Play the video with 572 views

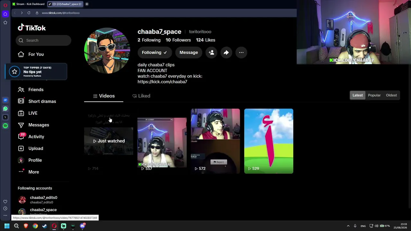[215, 141]
